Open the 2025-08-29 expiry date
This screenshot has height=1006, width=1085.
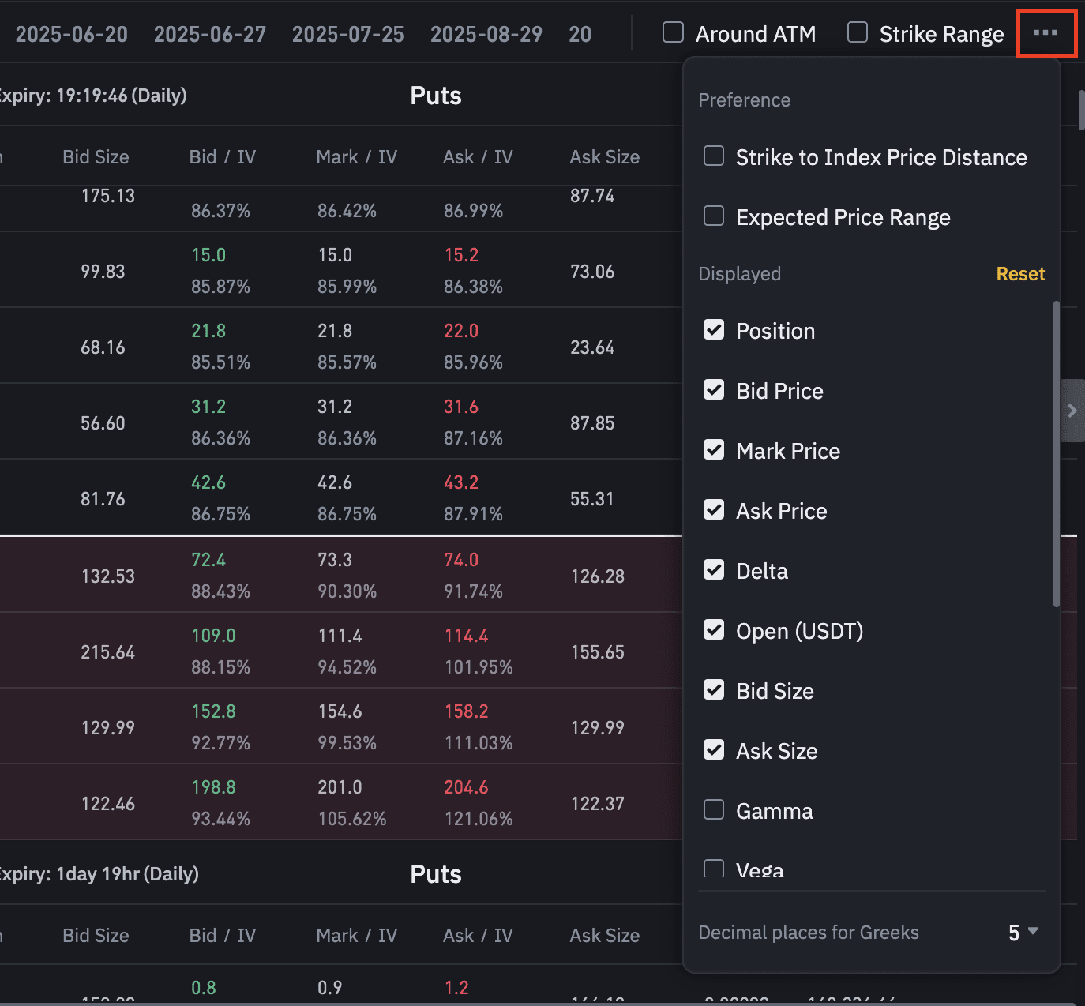(486, 34)
